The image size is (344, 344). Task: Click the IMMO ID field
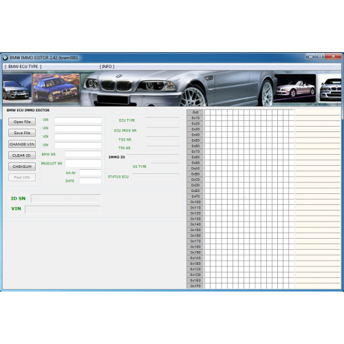[x=153, y=157]
